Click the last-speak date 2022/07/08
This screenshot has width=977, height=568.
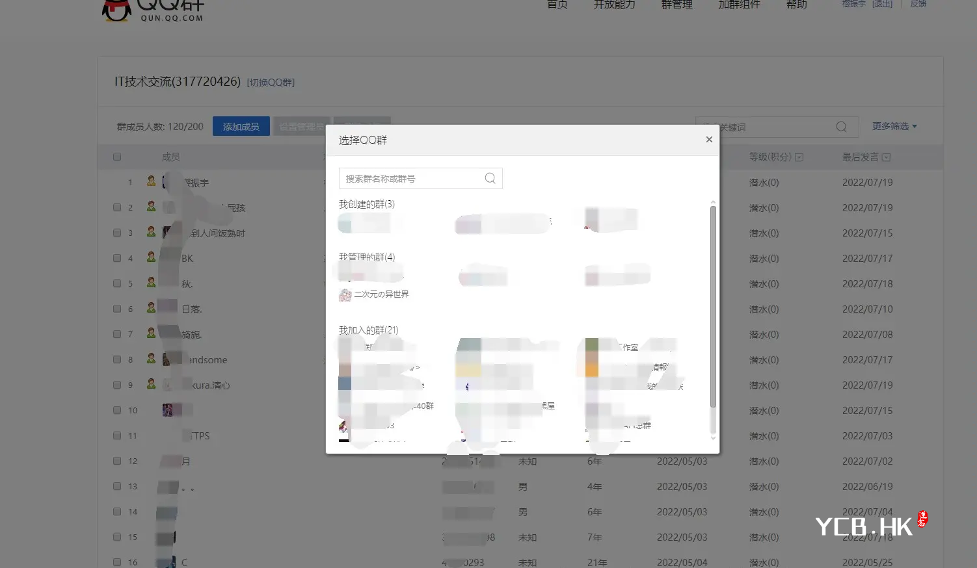click(x=868, y=335)
